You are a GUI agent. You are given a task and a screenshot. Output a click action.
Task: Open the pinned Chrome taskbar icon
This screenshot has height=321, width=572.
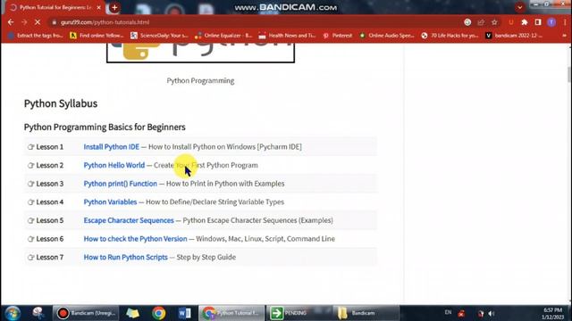(x=159, y=313)
